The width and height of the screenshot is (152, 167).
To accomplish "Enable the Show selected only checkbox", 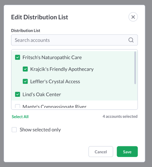I will (14, 130).
